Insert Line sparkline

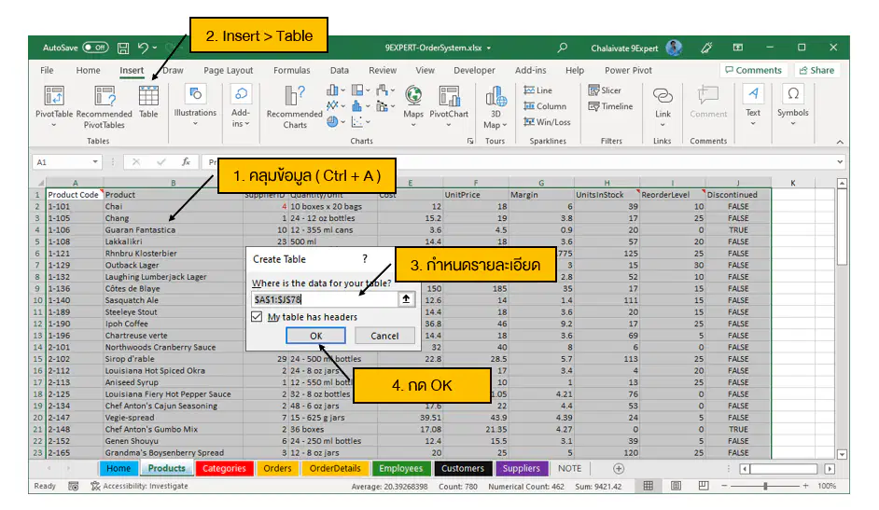point(538,90)
